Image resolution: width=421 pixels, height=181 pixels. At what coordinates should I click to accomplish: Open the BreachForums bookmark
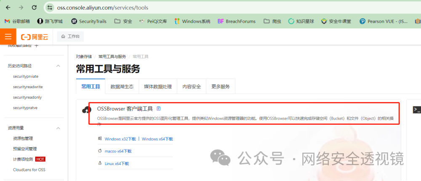(237, 21)
